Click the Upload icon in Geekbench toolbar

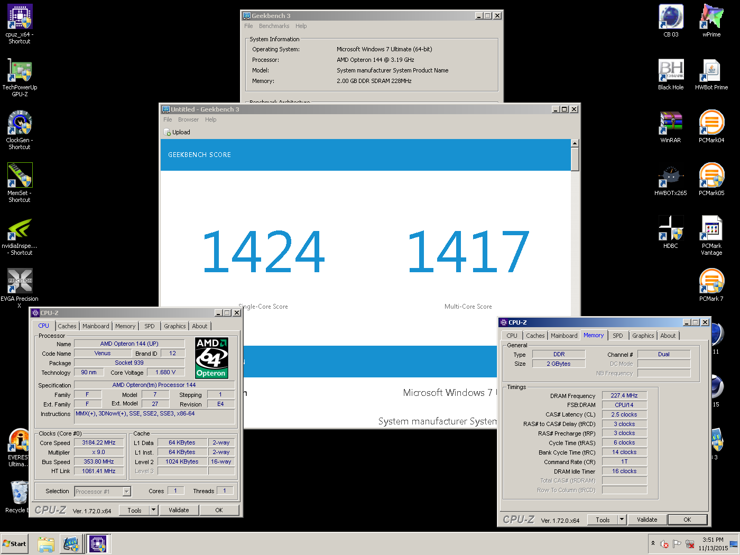pyautogui.click(x=167, y=132)
